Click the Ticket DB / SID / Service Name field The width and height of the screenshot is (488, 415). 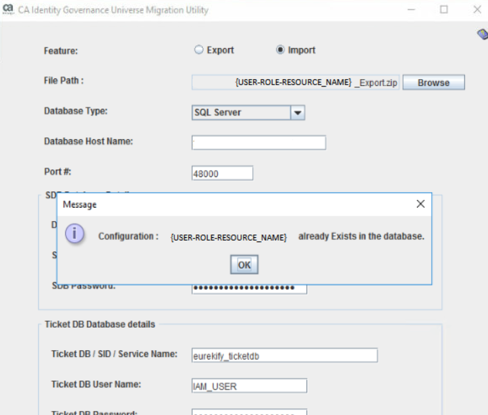284,356
